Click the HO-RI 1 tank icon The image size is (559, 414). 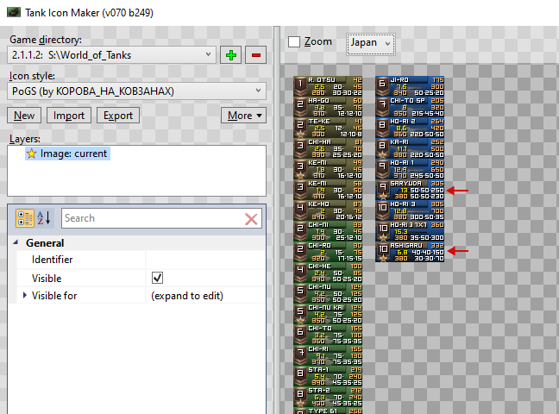410,169
